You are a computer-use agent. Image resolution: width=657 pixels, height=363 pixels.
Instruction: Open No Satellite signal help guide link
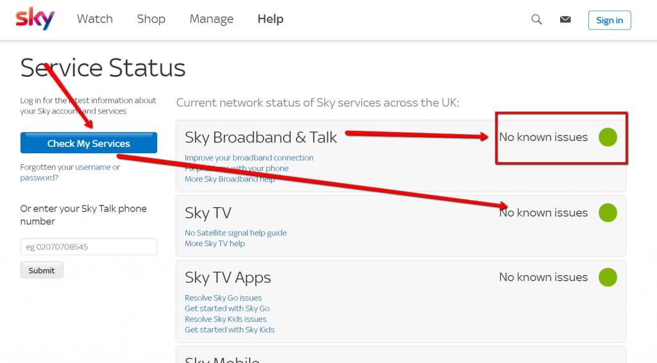pyautogui.click(x=235, y=233)
